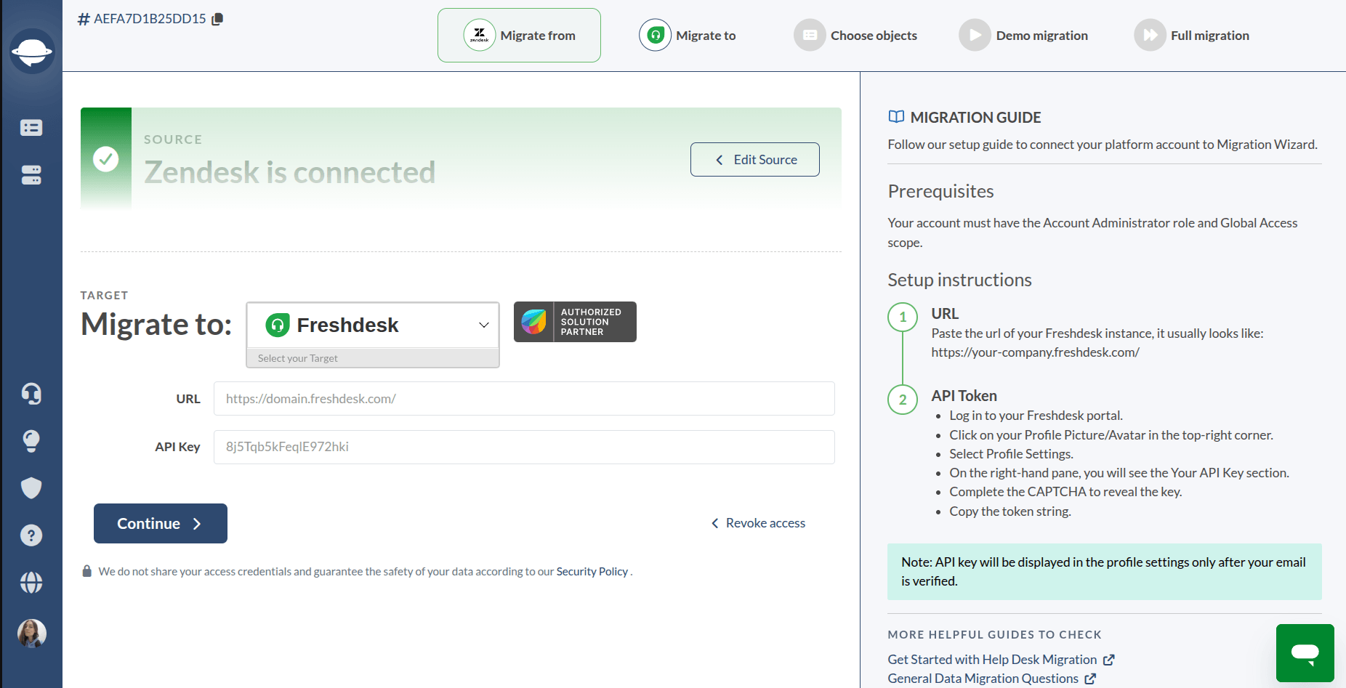Image resolution: width=1346 pixels, height=688 pixels.
Task: Select the Choose objects step label
Action: (x=874, y=36)
